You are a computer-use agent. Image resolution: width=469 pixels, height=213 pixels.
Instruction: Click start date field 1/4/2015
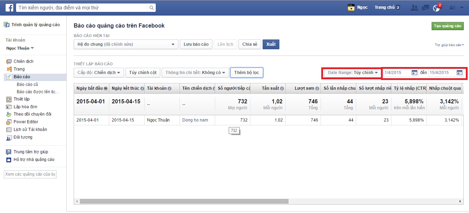tap(397, 73)
